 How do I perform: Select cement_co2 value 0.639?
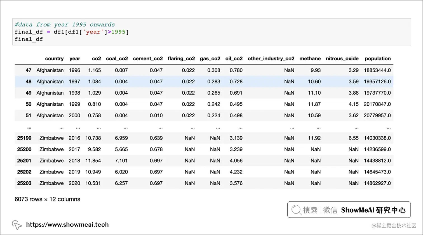156,138
